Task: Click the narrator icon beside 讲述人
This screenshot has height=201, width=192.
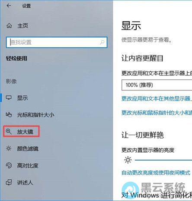Action: (x=9, y=182)
